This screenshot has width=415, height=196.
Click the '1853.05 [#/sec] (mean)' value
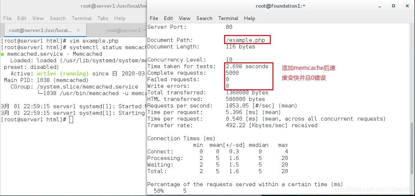tap(262, 106)
